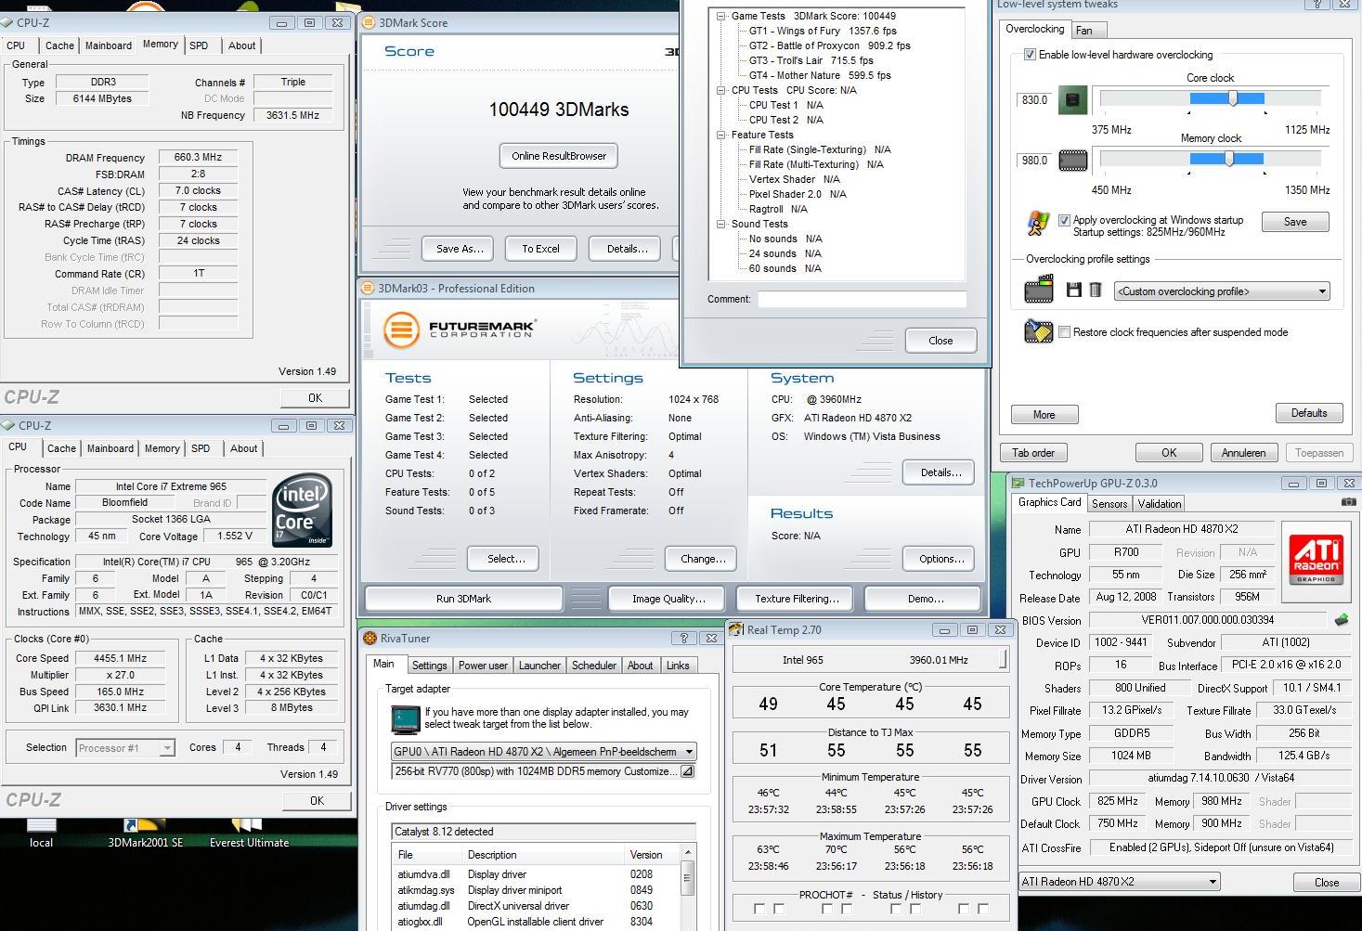Open GPU-Z Validation tab
Viewport: 1362px width, 931px height.
point(1160,503)
